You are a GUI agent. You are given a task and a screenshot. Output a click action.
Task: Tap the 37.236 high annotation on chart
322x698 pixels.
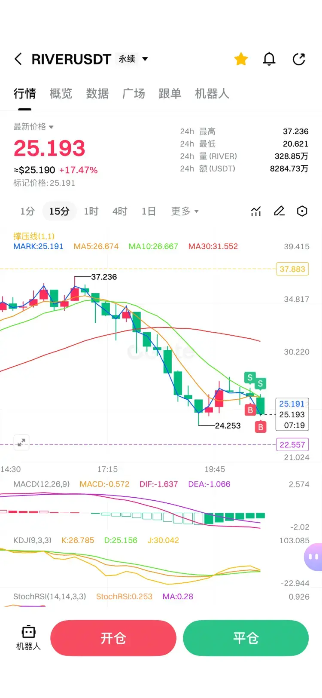click(x=104, y=277)
